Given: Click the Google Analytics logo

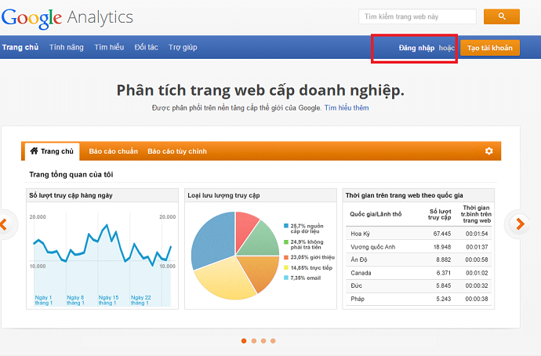Looking at the screenshot, I should (x=67, y=18).
